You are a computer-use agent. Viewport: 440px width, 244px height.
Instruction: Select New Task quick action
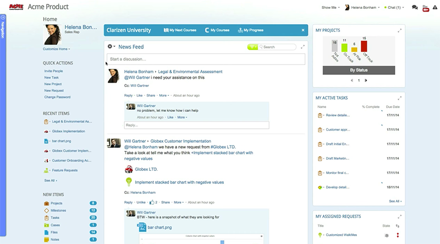pyautogui.click(x=51, y=78)
